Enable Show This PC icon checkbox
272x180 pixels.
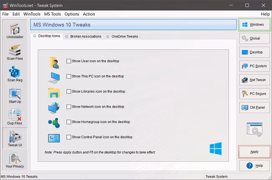tap(69, 76)
